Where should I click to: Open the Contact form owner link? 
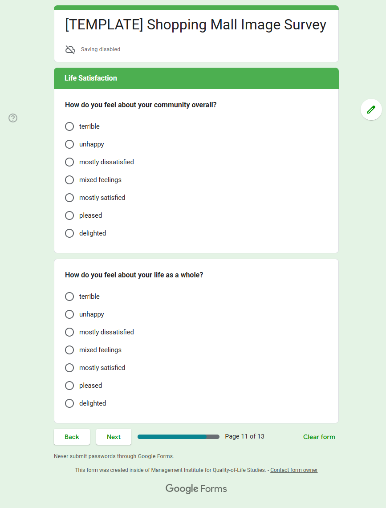[x=294, y=470]
